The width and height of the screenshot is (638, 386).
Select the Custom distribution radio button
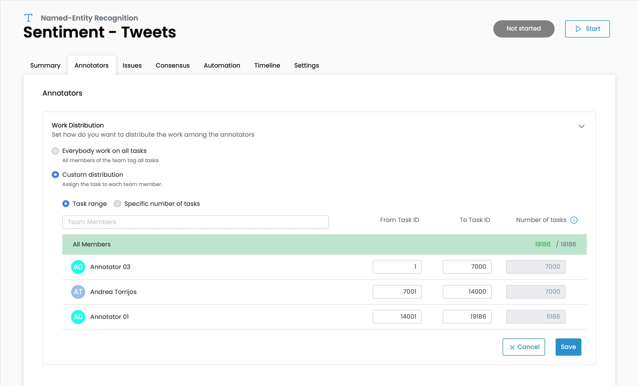[55, 175]
